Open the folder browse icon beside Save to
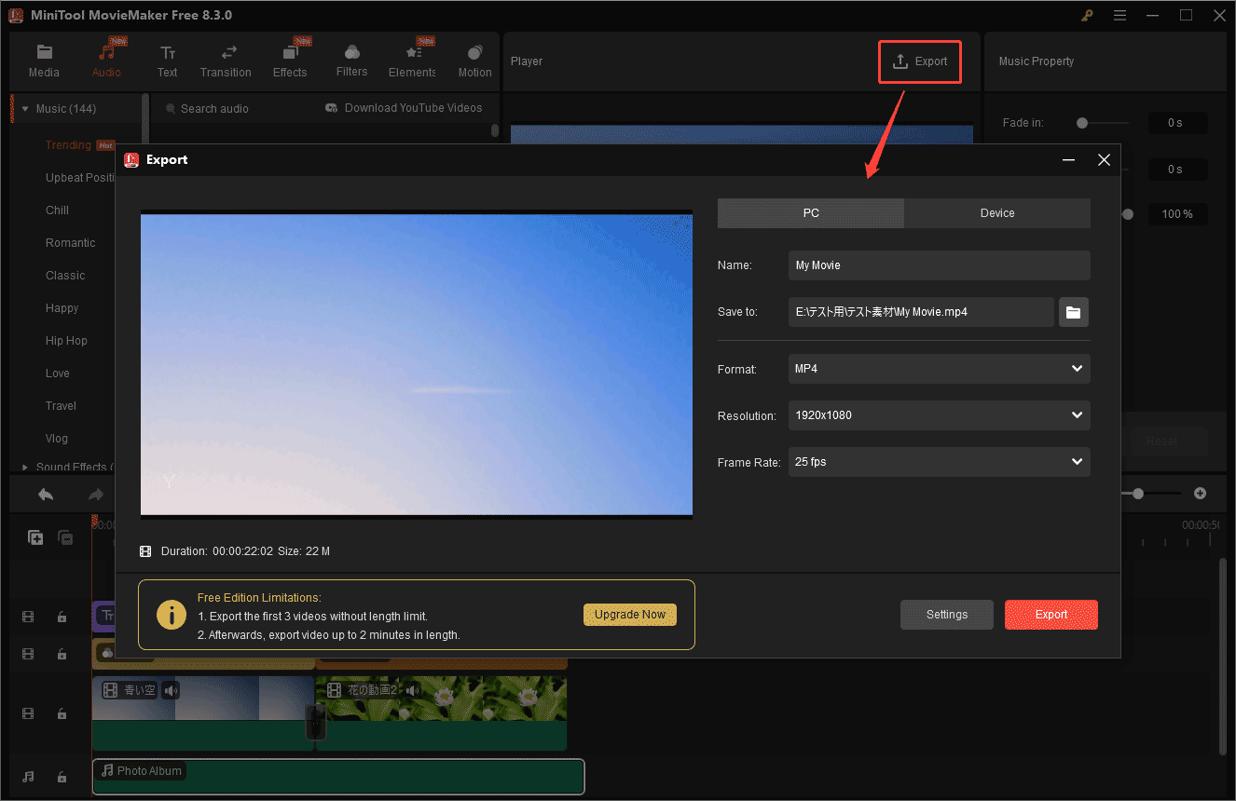1236x801 pixels. point(1074,312)
